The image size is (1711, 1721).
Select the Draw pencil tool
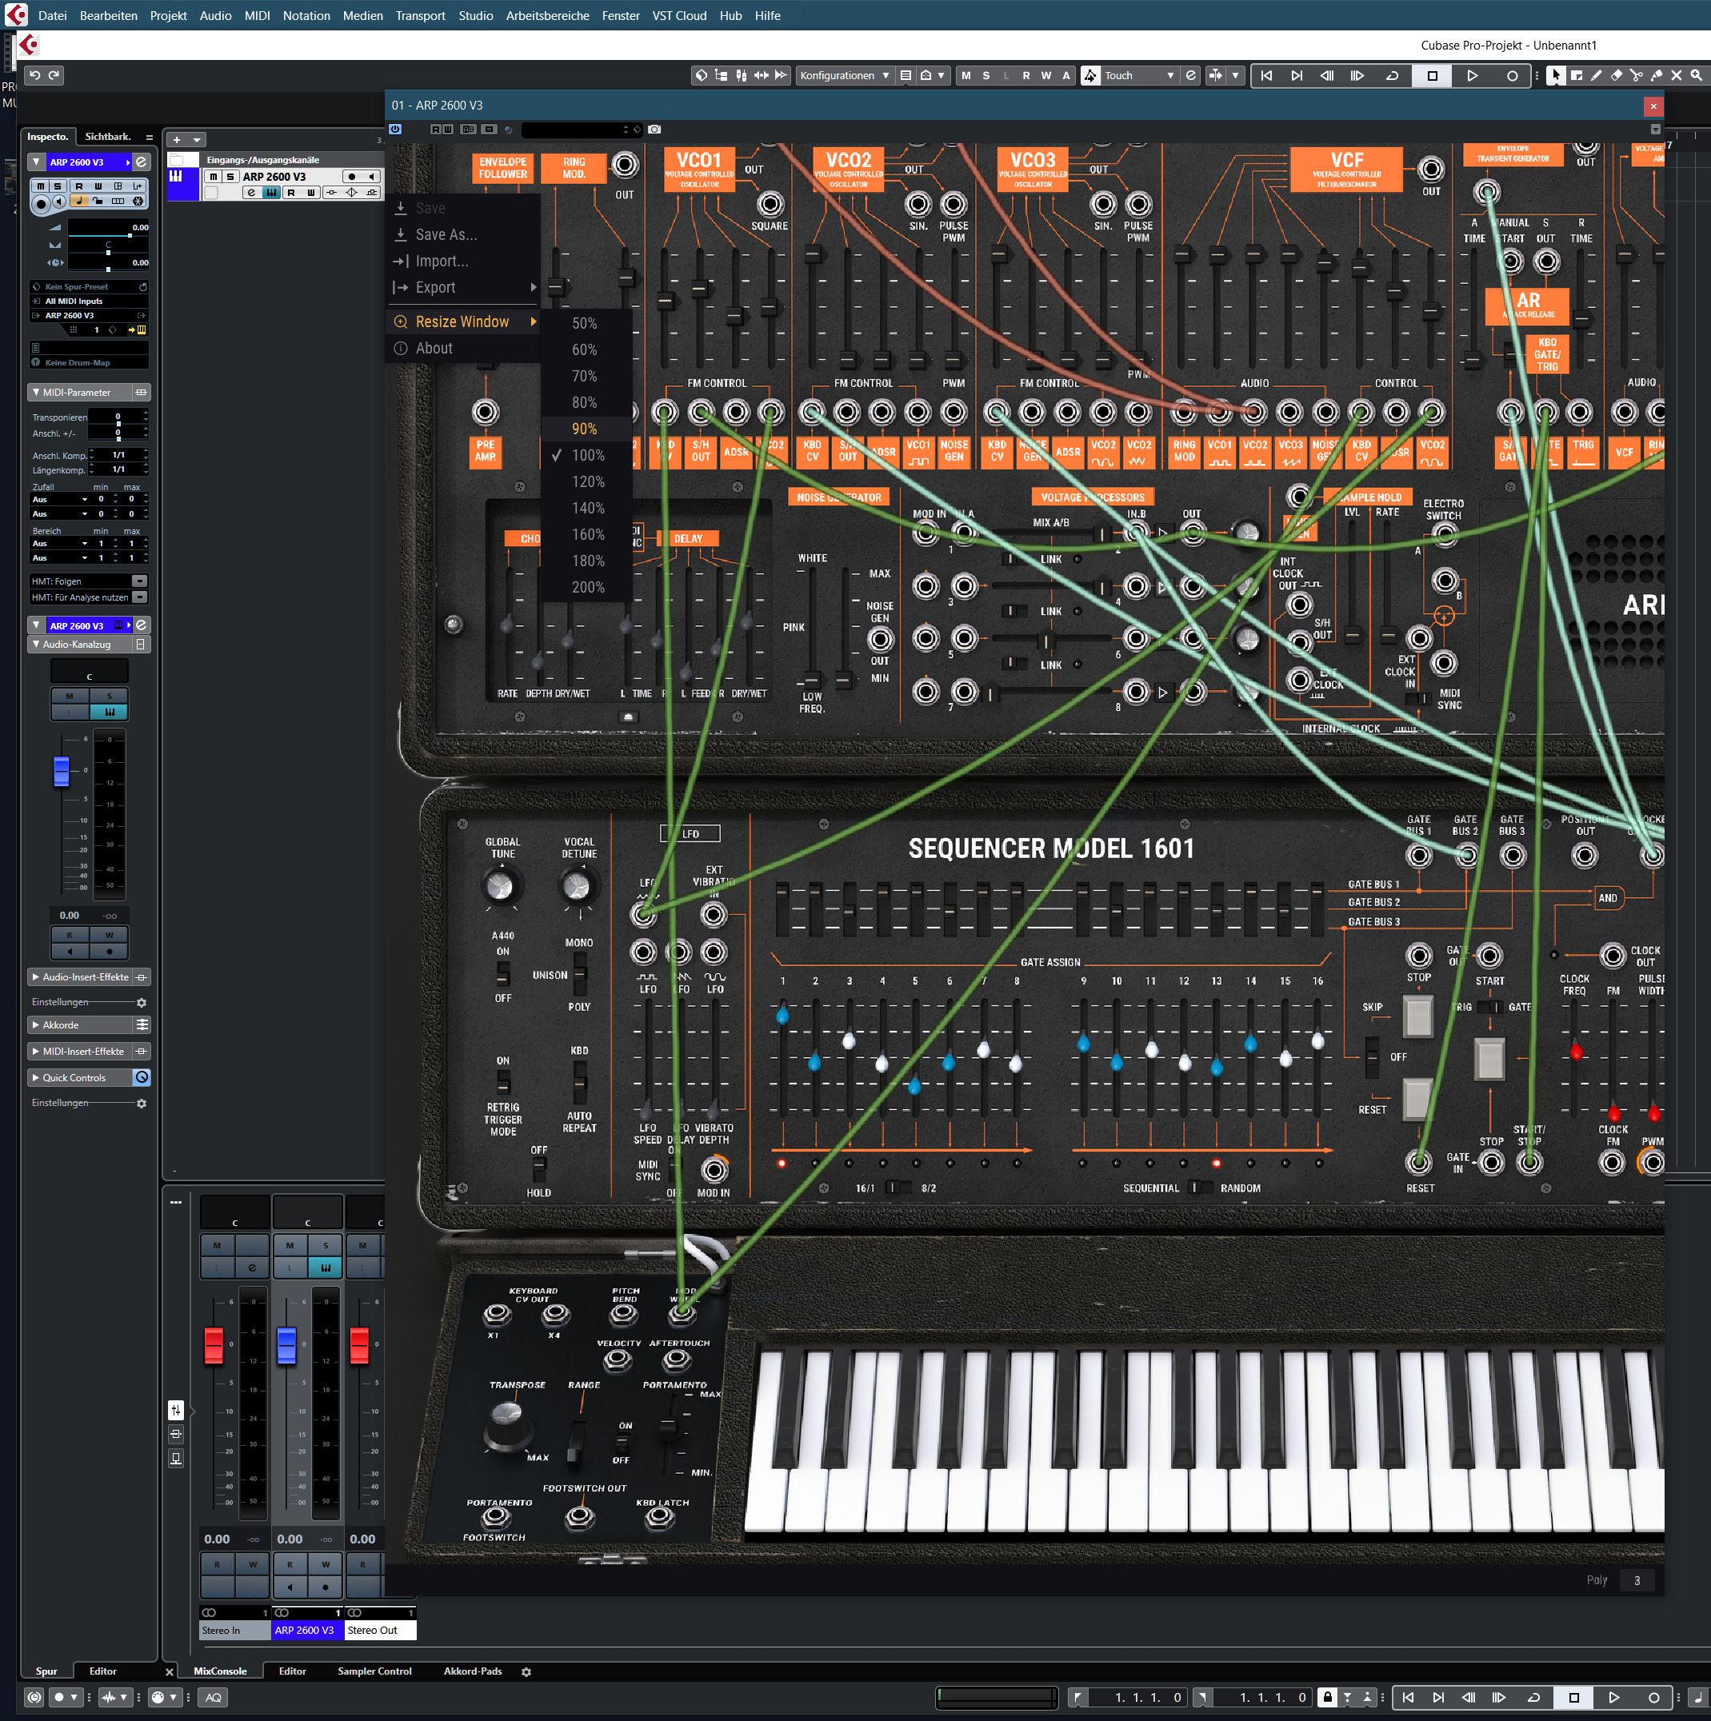click(x=1596, y=76)
